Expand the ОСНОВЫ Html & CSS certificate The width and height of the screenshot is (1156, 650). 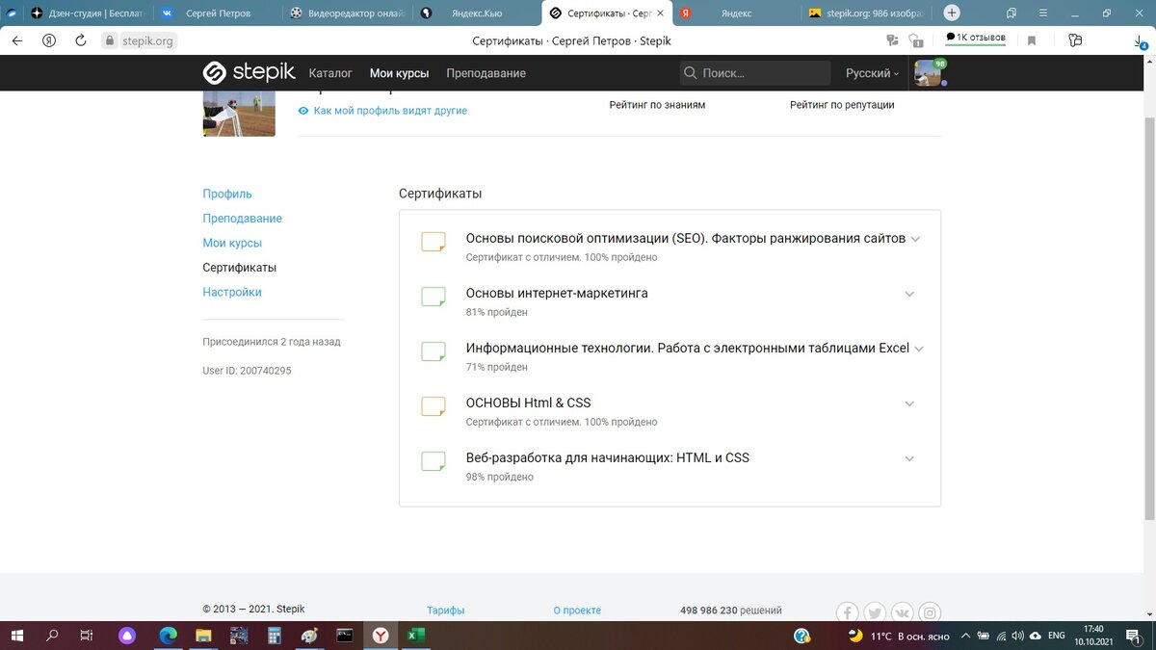pyautogui.click(x=909, y=403)
